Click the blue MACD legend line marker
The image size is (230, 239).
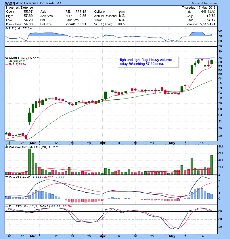pyautogui.click(x=7, y=177)
